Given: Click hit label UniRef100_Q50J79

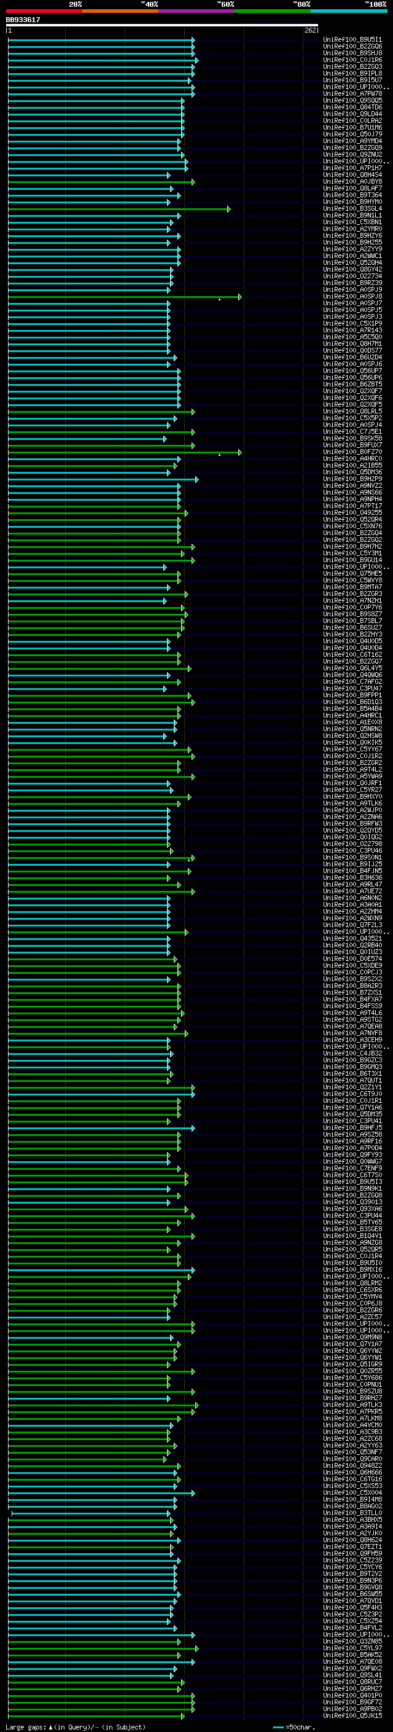Looking at the screenshot, I should click(x=352, y=135).
